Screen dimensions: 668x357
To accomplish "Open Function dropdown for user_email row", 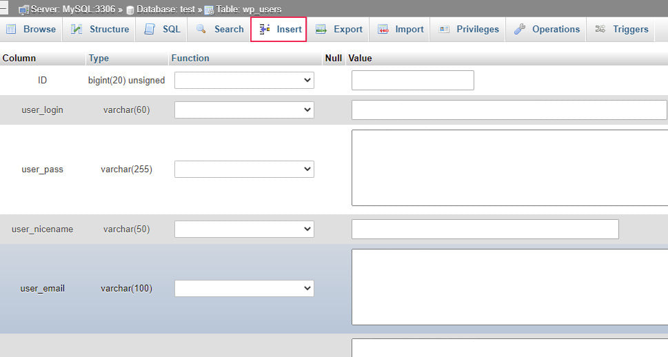I will point(244,288).
